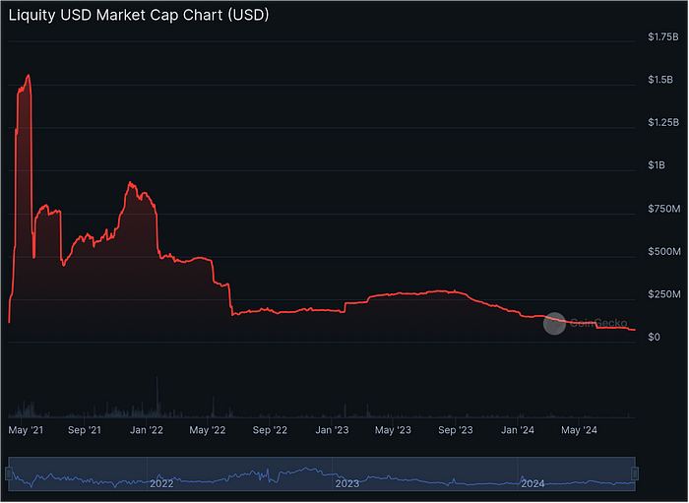
Task: Click the $1.25B y-axis label
Action: [663, 123]
